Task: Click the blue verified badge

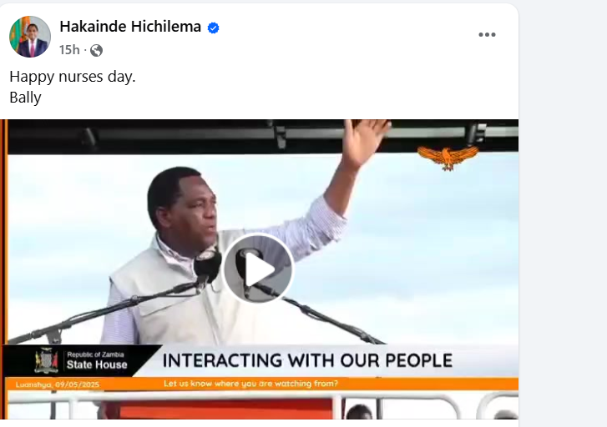Action: (x=213, y=28)
